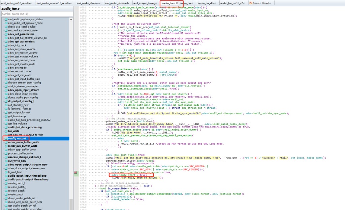Select mixer_app_buffer_write in the symbol list
Image resolution: width=345 pixels, height=210 pixels.
pyautogui.click(x=22, y=150)
